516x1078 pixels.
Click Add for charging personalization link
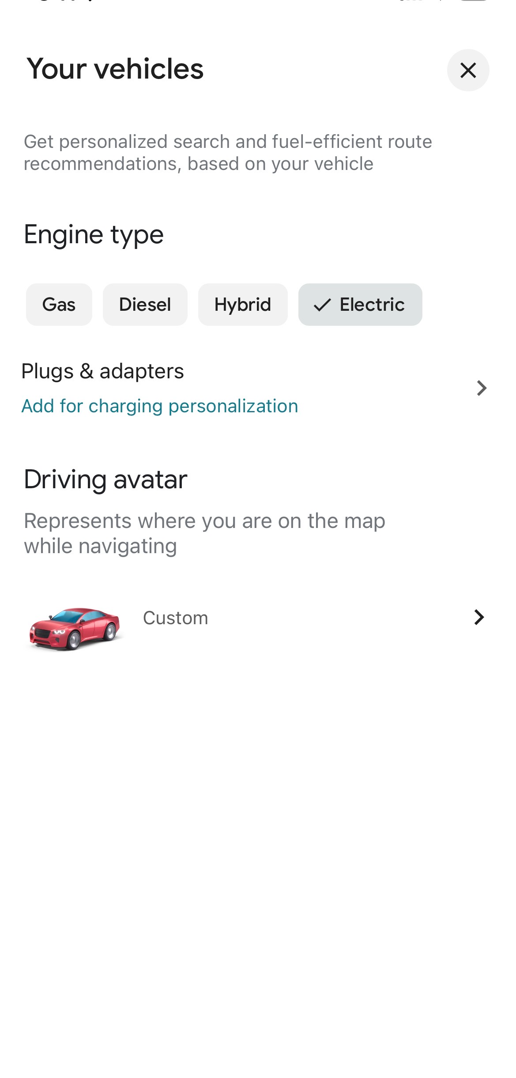tap(160, 405)
